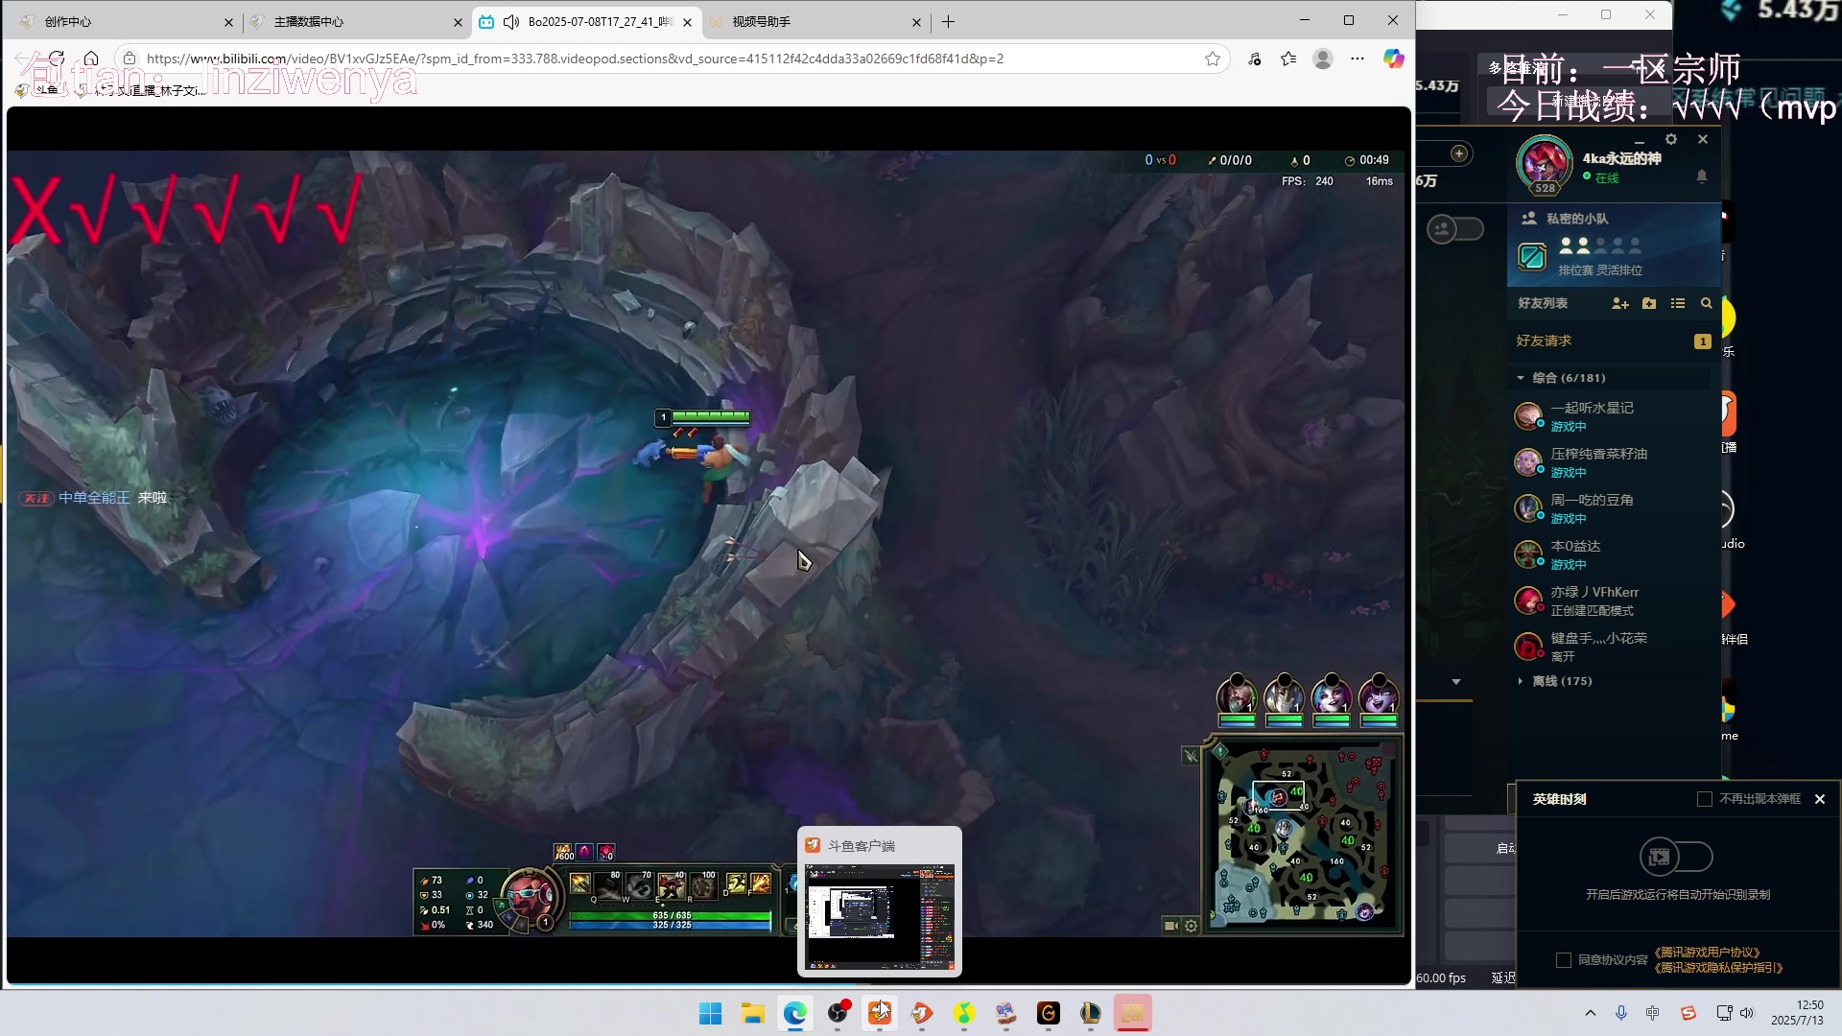Image resolution: width=1842 pixels, height=1036 pixels.
Task: Select friend 周一吃的豆角
Action: click(1612, 508)
